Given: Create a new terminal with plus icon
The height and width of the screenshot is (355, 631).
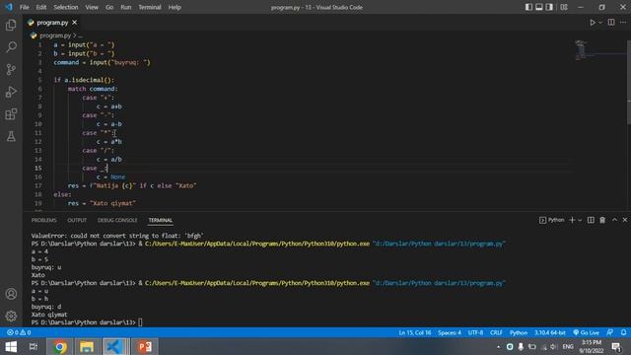Looking at the screenshot, I should click(572, 220).
